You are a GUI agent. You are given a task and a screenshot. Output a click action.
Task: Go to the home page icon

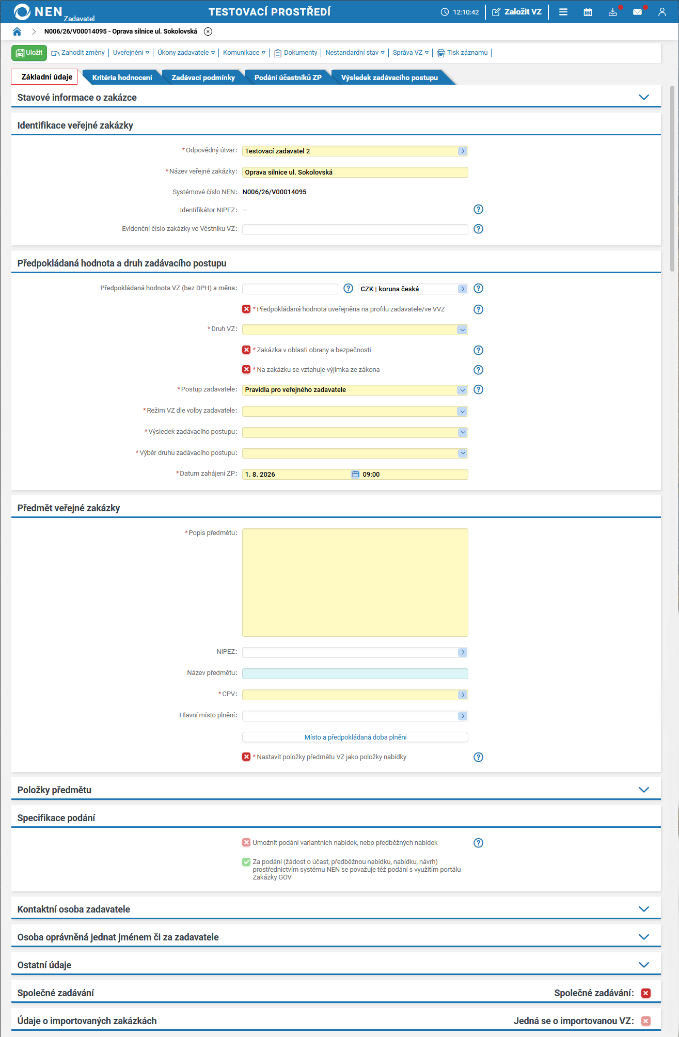click(17, 32)
